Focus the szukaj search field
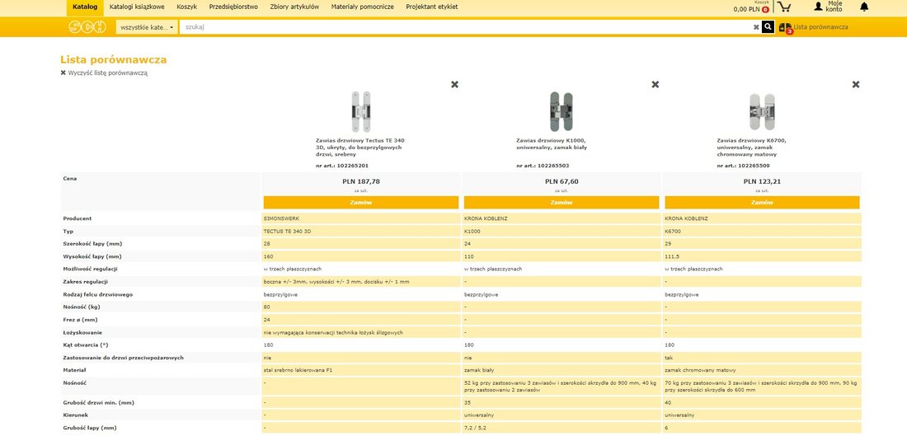Image resolution: width=907 pixels, height=436 pixels. point(466,27)
